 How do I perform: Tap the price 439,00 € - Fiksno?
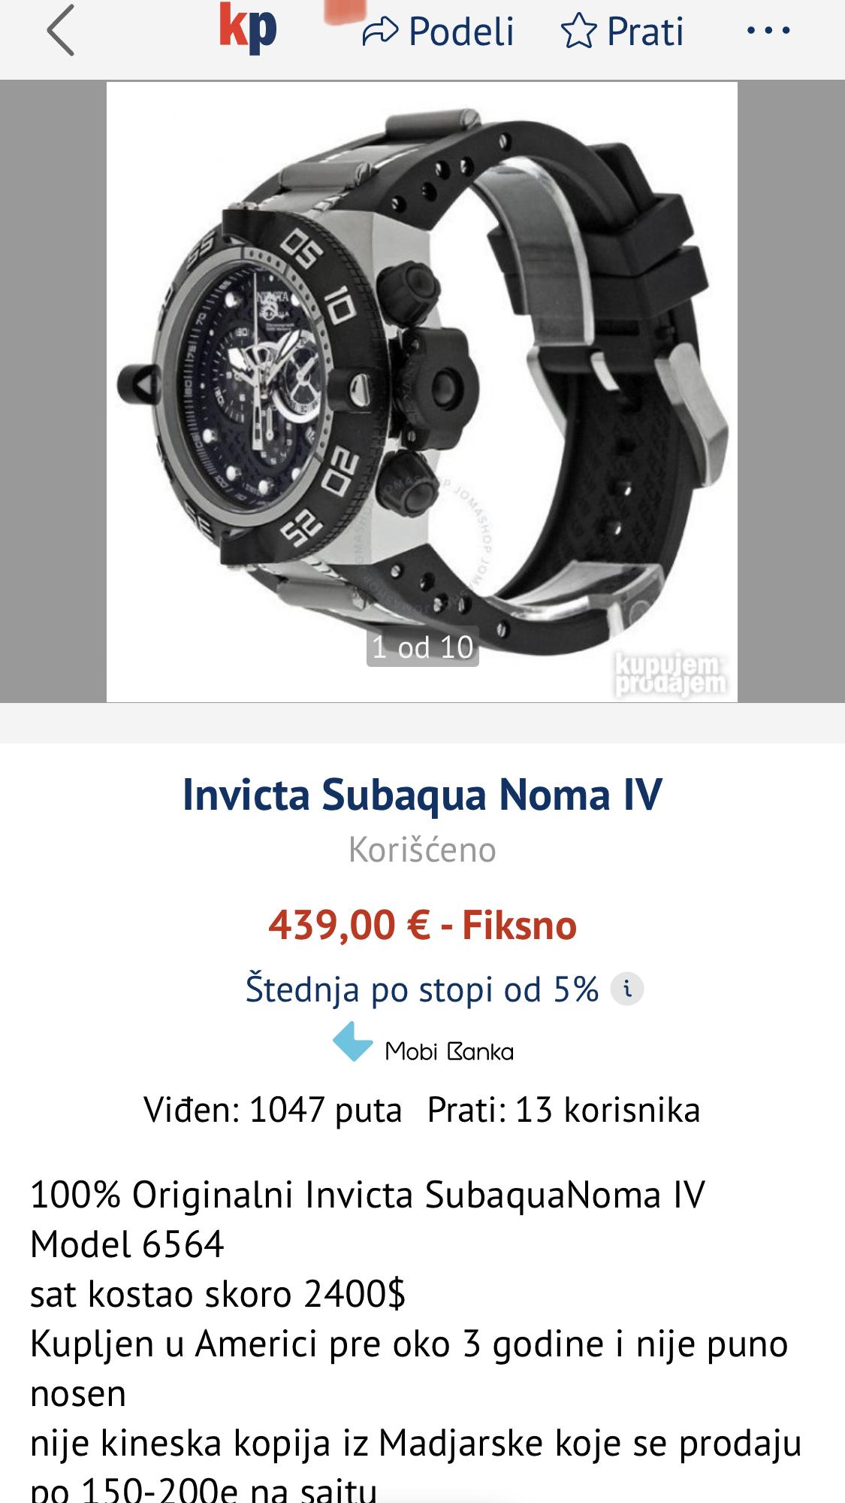coord(422,925)
